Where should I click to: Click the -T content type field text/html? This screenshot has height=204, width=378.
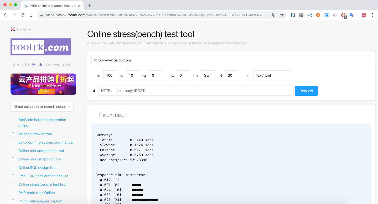pos(272,75)
